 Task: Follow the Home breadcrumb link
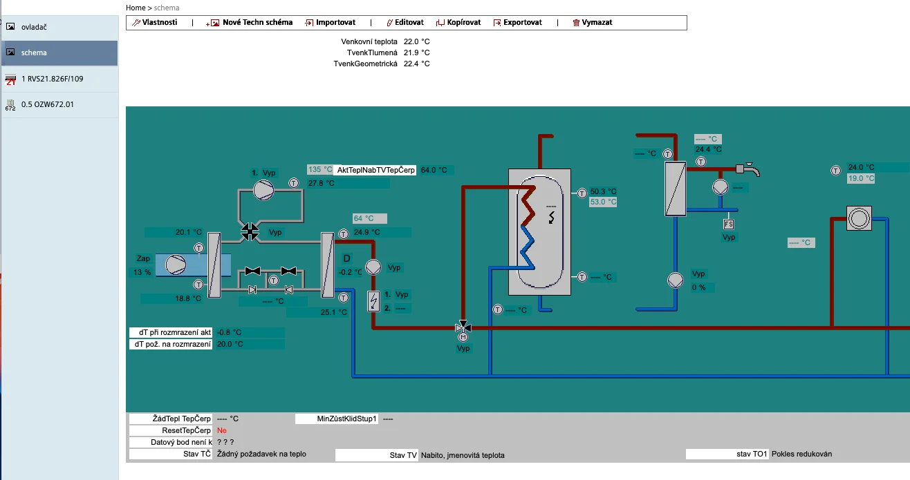click(136, 8)
